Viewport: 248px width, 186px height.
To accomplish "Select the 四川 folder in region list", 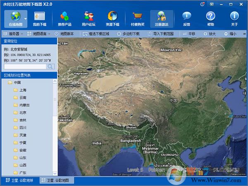I will 22,128.
